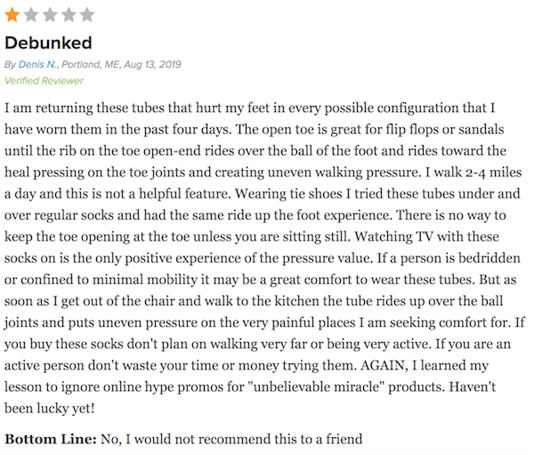534x455 pixels.
Task: Click the fourth gray rating star
Action: pos(69,15)
